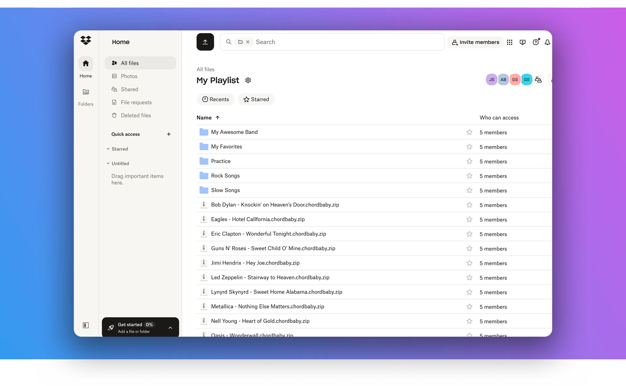Click the desktop app download icon
This screenshot has width=626, height=386.
pyautogui.click(x=523, y=42)
